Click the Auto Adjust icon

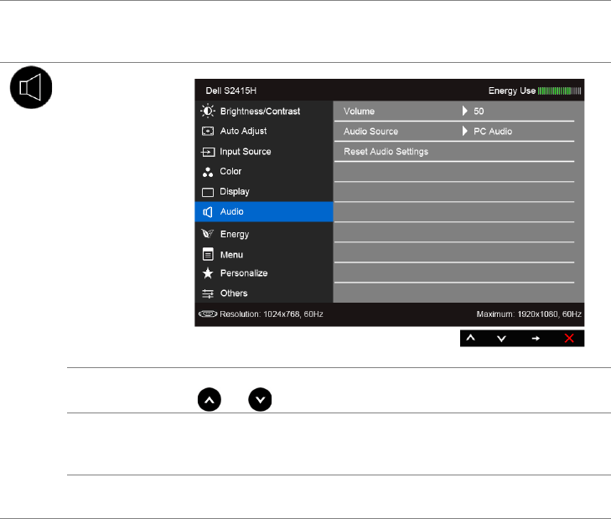pos(208,131)
